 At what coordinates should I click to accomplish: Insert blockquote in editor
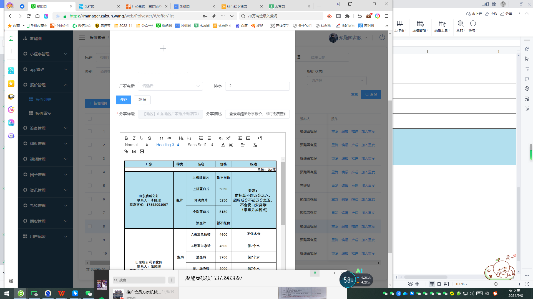[162, 138]
